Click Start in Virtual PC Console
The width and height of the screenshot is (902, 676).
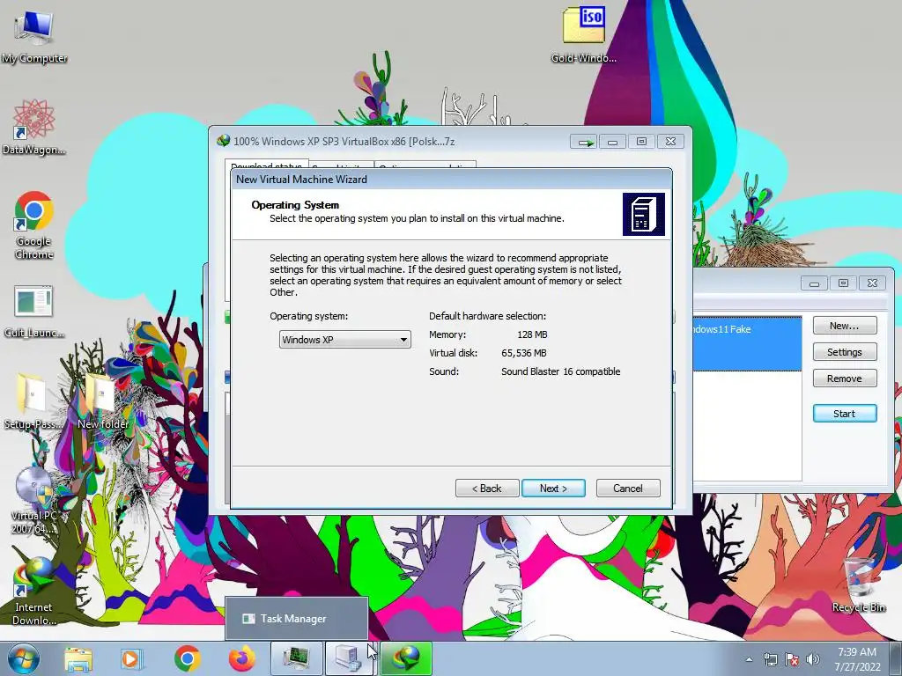(x=845, y=414)
